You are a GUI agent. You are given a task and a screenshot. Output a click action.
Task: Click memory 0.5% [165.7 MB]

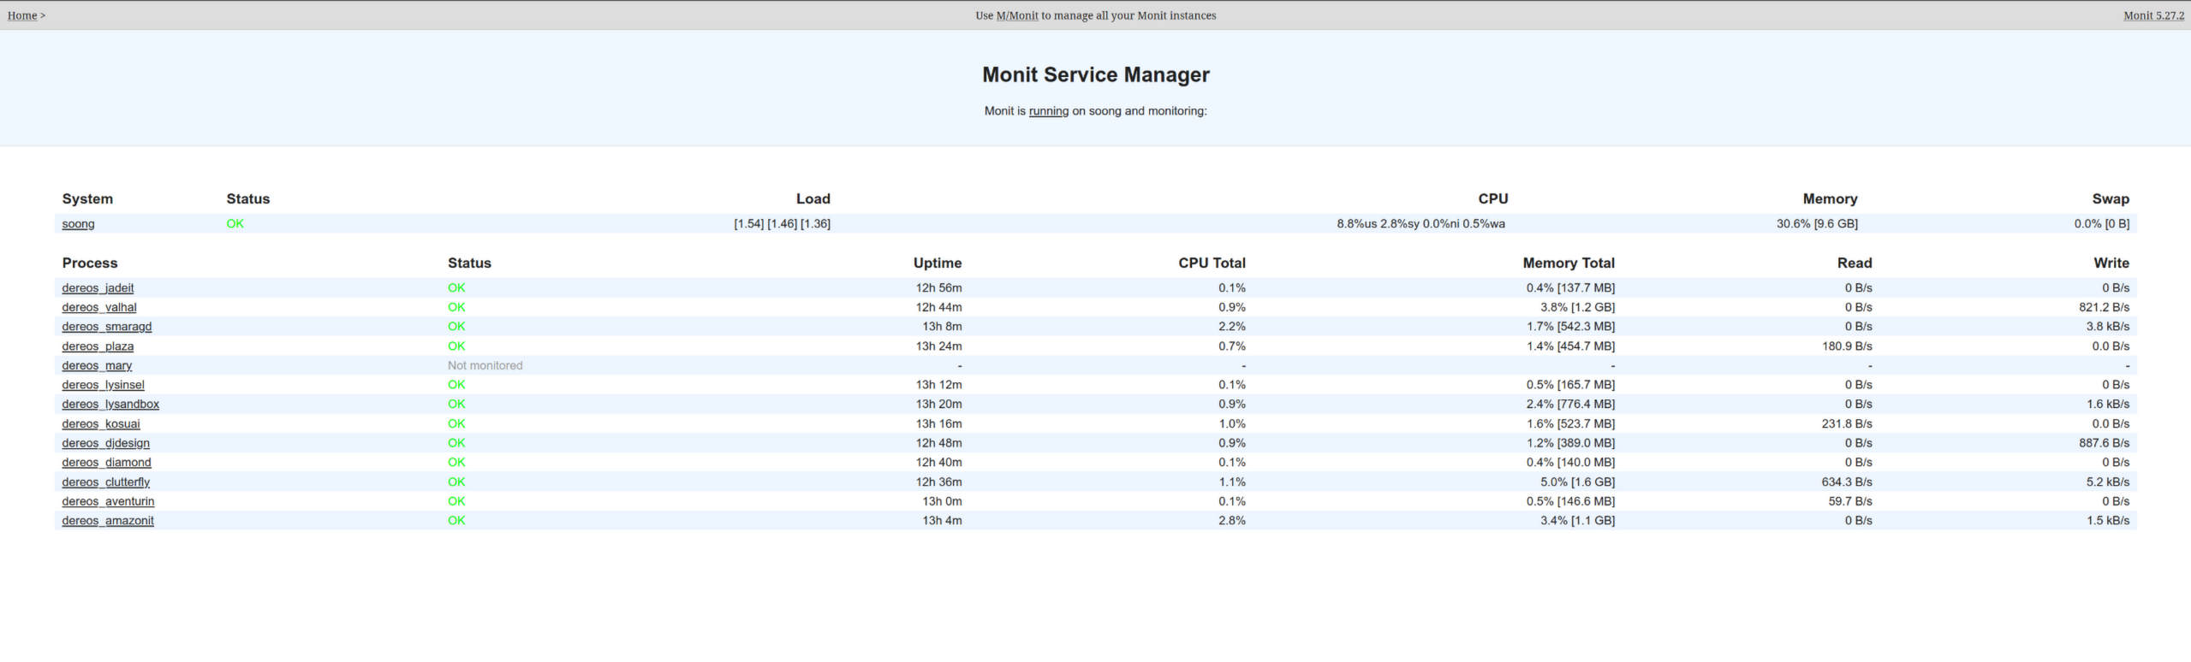click(x=1570, y=384)
